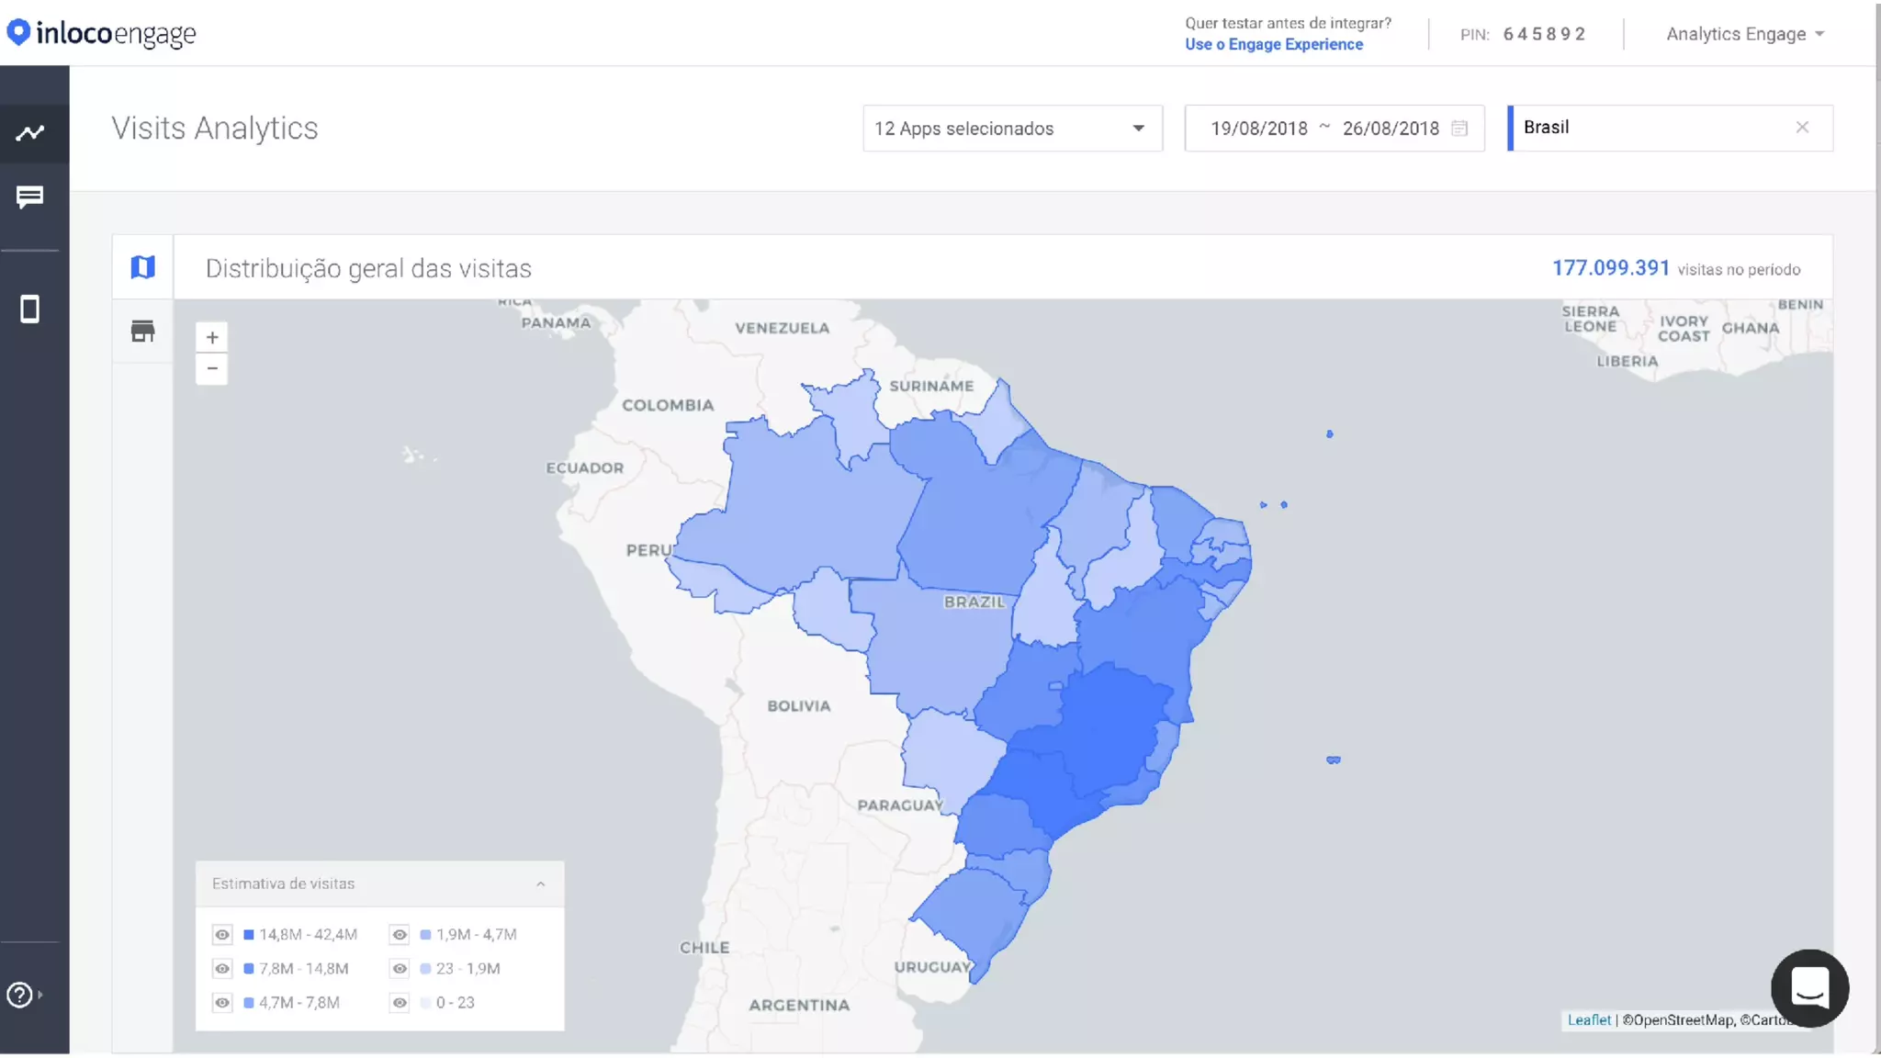Open the Use o Engage Experience link
1881x1058 pixels.
point(1273,44)
